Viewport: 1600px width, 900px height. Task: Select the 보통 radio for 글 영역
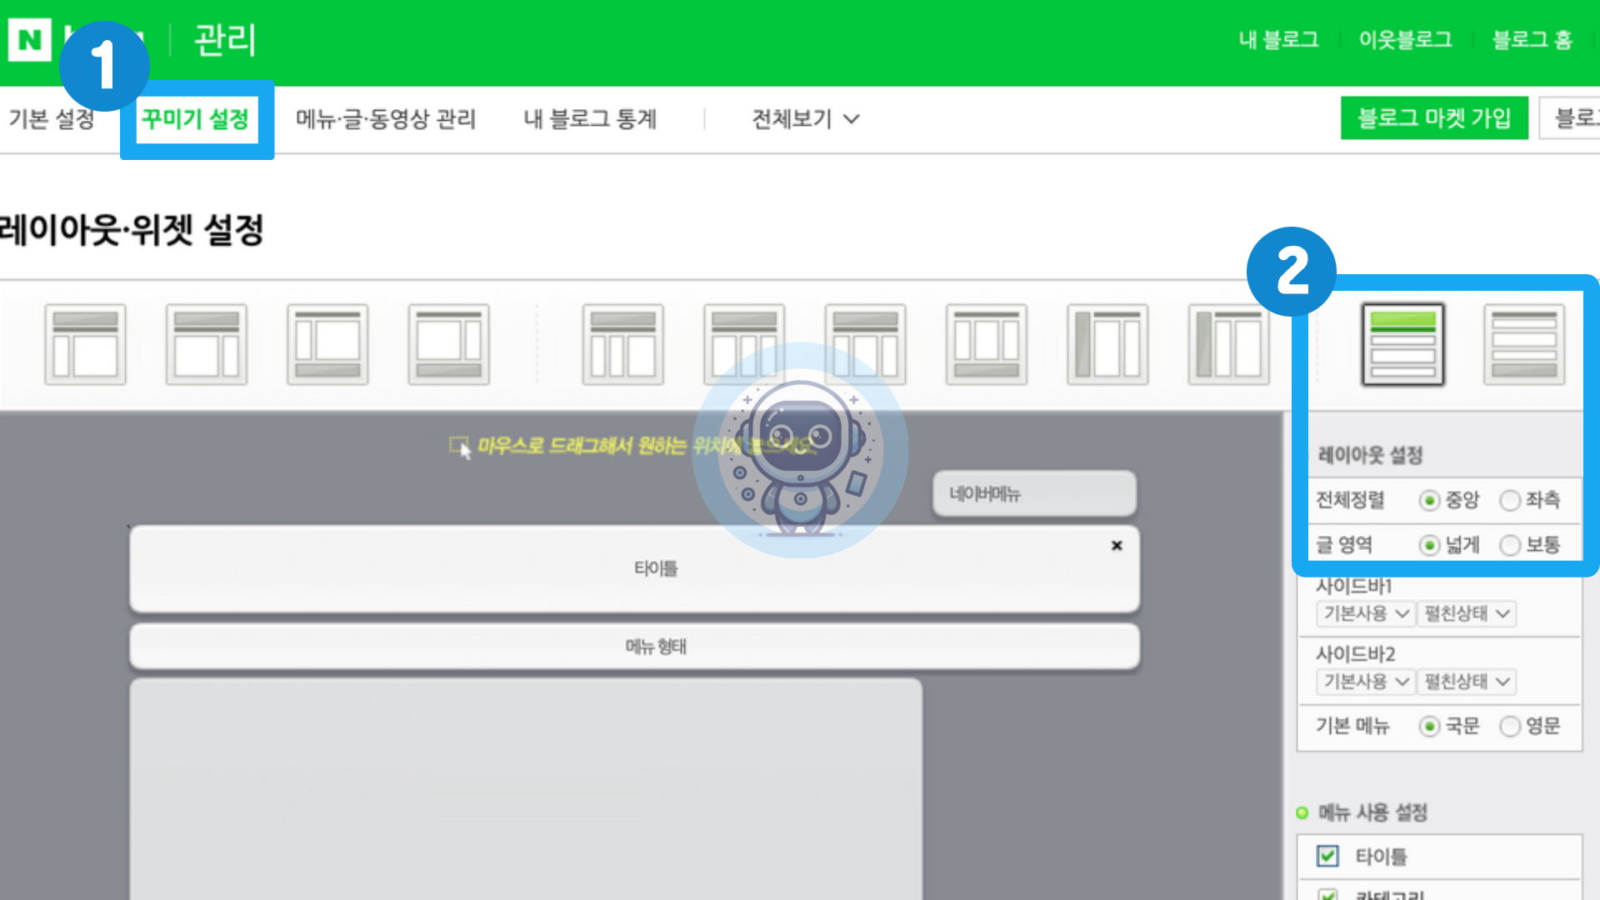click(x=1510, y=545)
